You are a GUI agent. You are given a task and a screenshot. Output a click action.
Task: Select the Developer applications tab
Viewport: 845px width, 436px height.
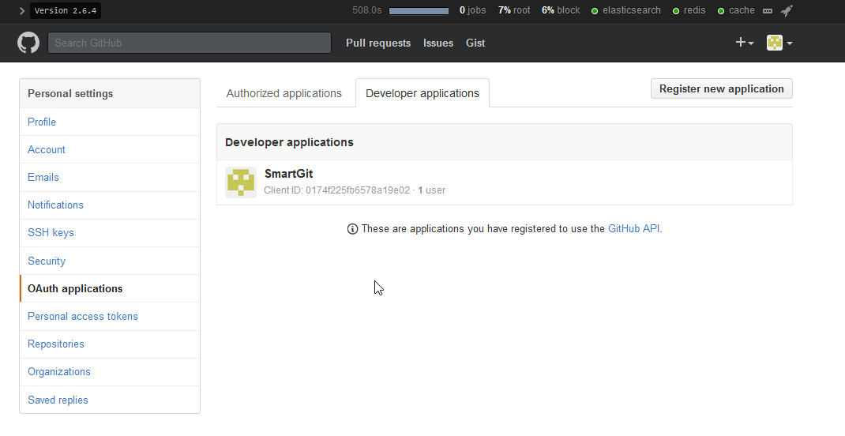422,93
